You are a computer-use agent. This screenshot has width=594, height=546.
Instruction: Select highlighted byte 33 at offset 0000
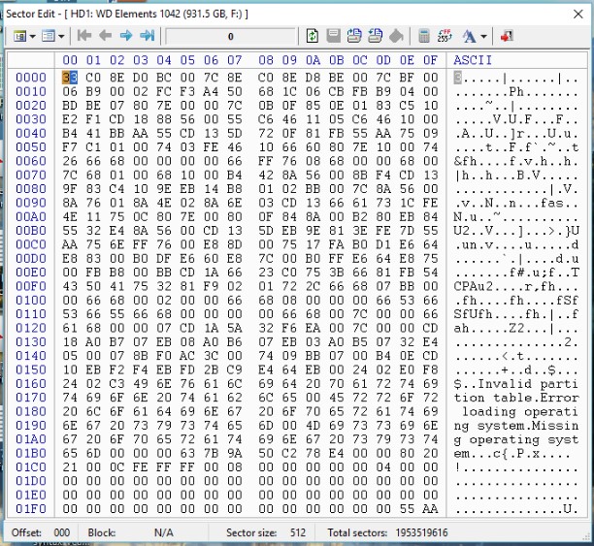tap(70, 78)
